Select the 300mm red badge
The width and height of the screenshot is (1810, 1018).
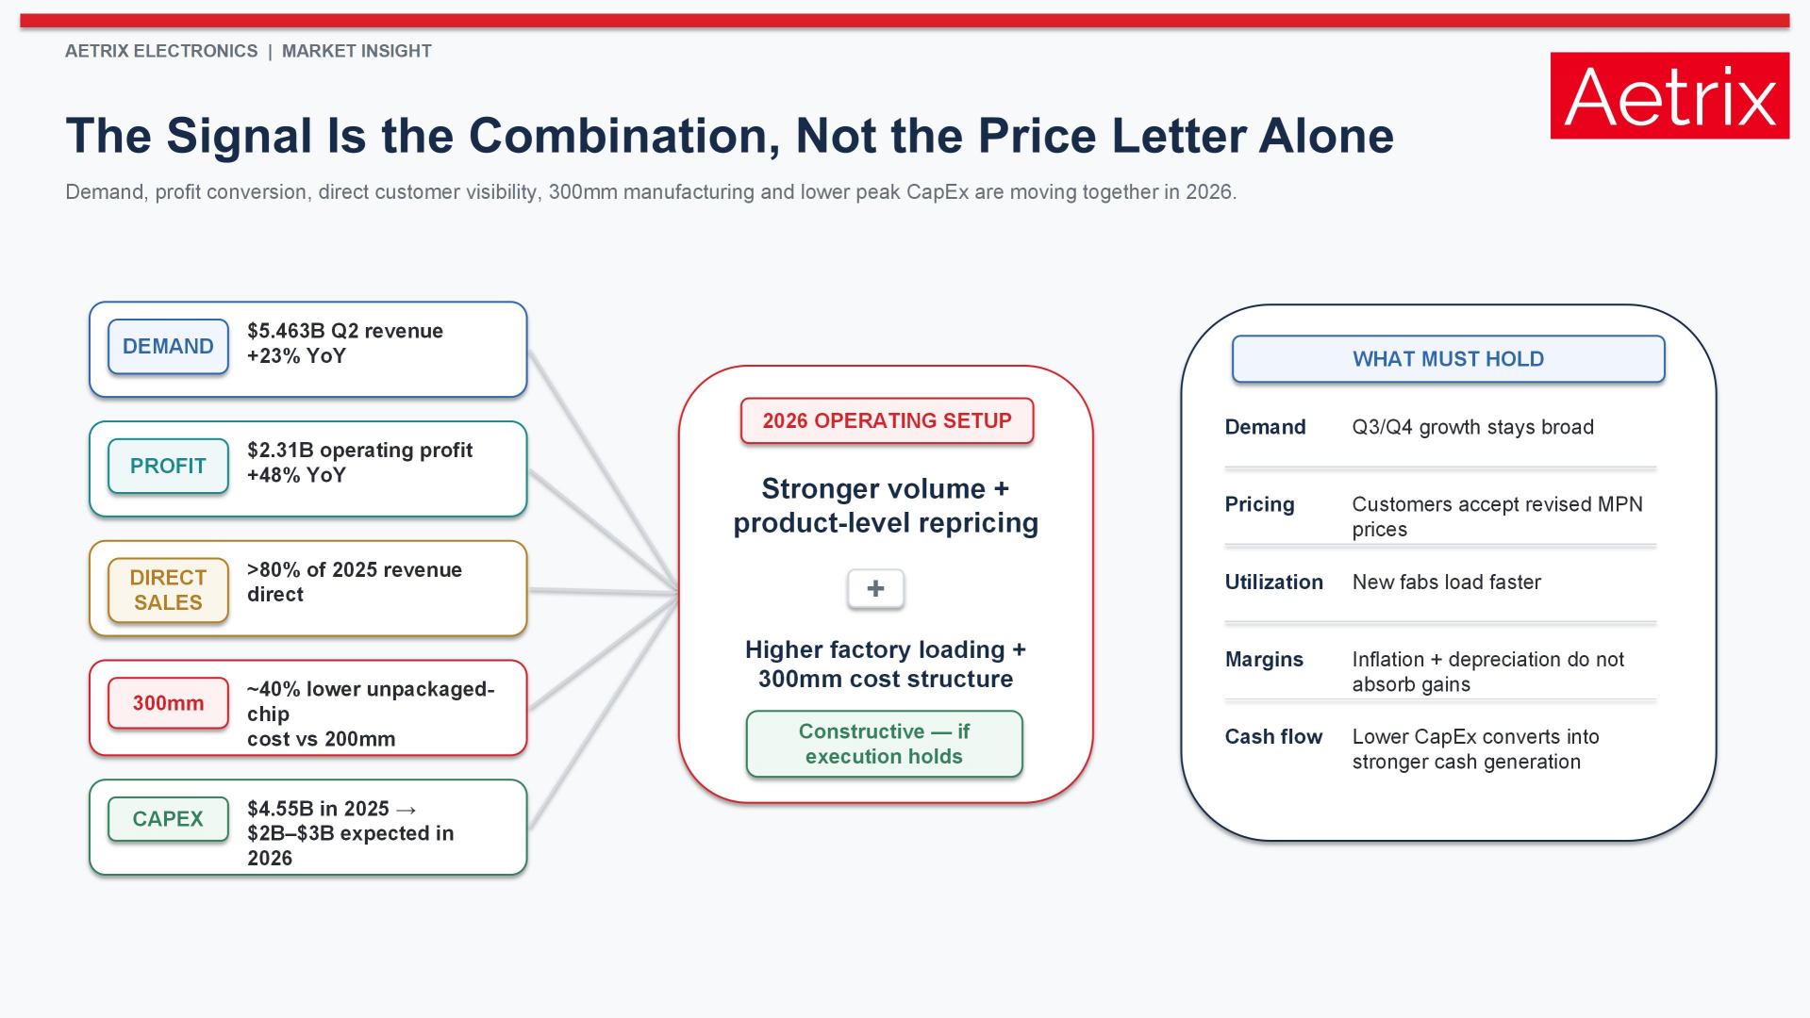click(x=168, y=703)
